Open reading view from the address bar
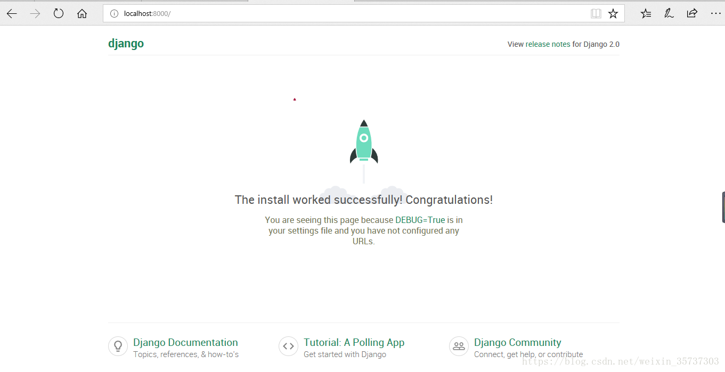The height and width of the screenshot is (372, 725). point(596,14)
